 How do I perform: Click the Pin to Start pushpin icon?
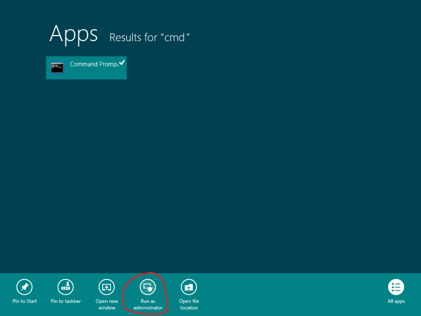(24, 287)
